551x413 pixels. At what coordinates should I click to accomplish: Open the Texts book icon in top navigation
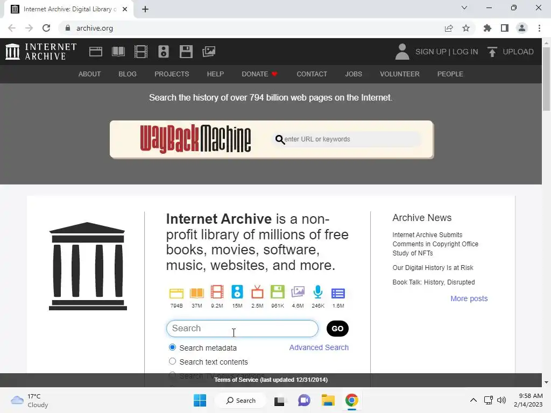tap(118, 52)
